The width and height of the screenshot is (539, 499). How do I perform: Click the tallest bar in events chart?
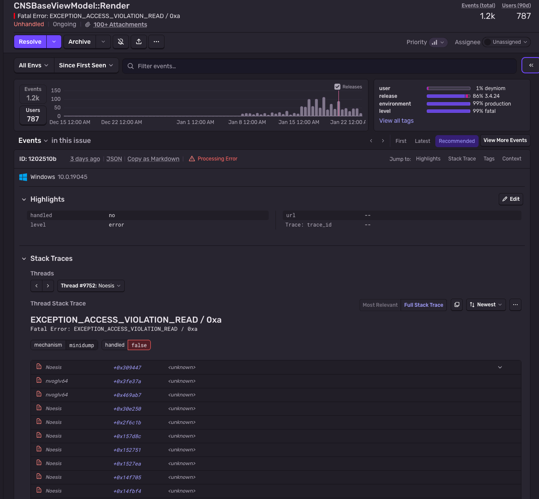click(x=323, y=106)
